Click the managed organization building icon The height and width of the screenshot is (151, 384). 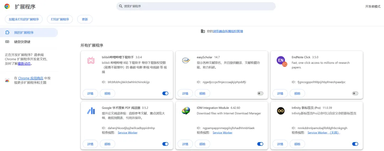coord(203,31)
